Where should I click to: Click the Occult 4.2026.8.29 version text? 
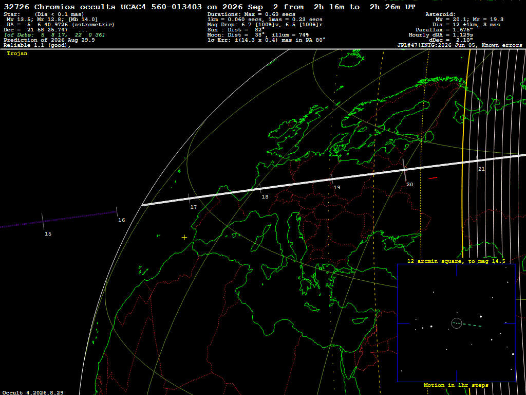pyautogui.click(x=33, y=392)
